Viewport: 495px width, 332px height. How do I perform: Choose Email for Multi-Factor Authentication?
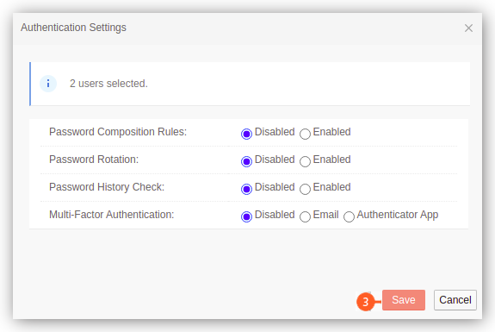click(x=305, y=216)
